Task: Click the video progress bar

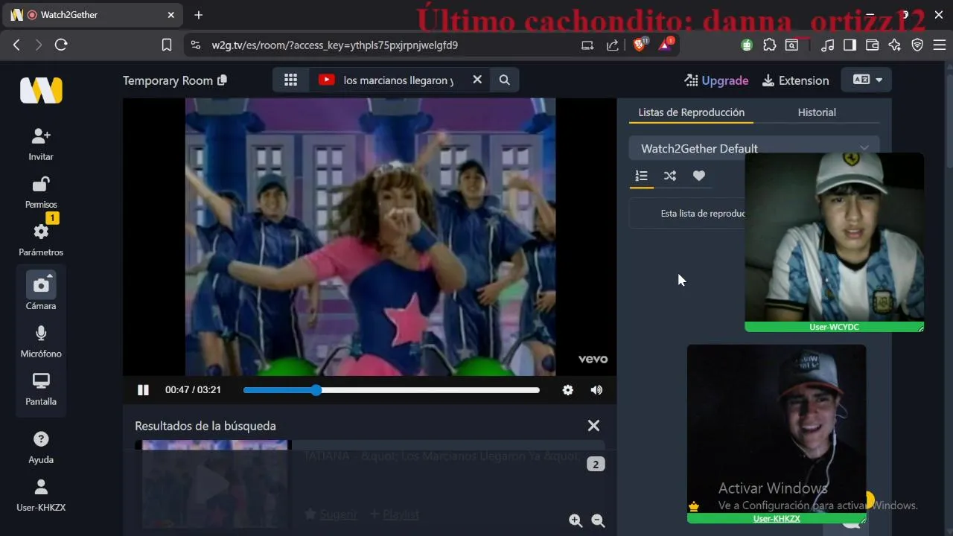Action: point(391,390)
